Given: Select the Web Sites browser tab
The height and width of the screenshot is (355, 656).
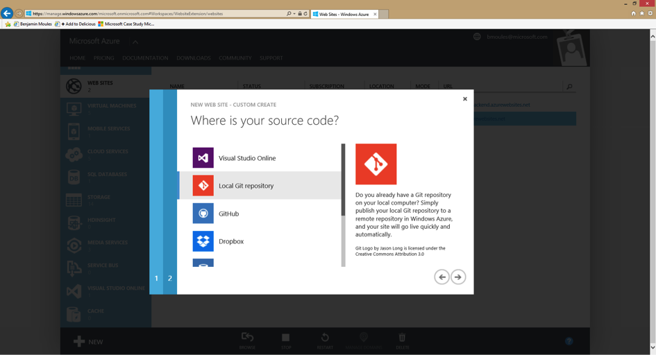Looking at the screenshot, I should pos(345,14).
